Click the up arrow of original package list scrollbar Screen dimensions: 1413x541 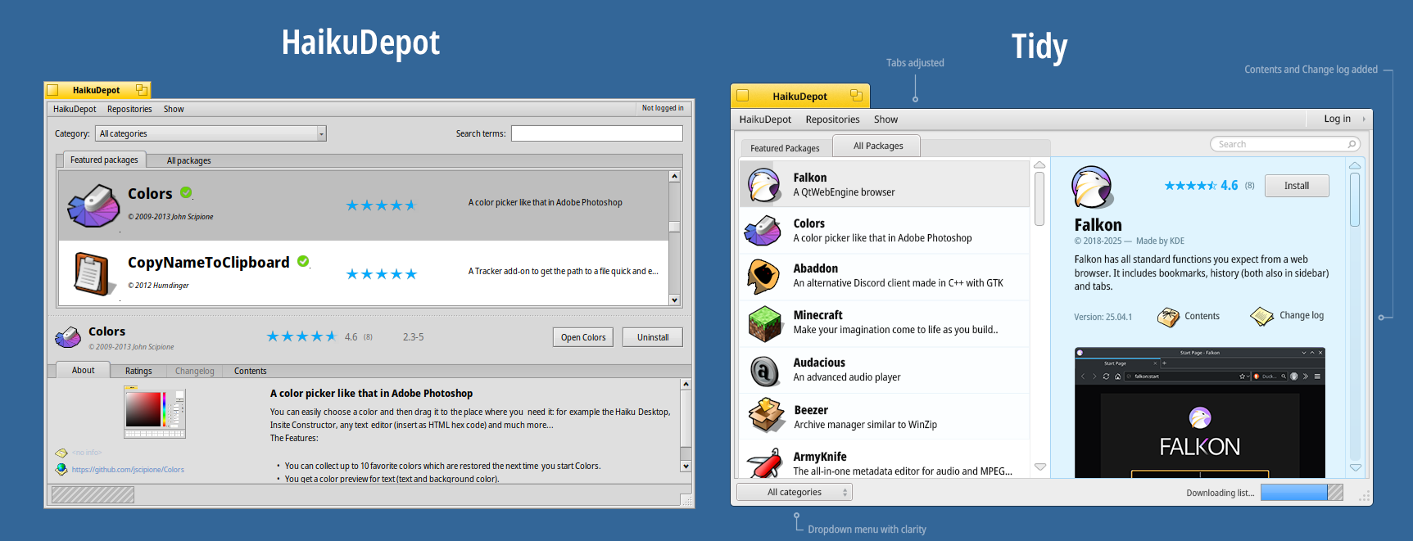point(674,176)
